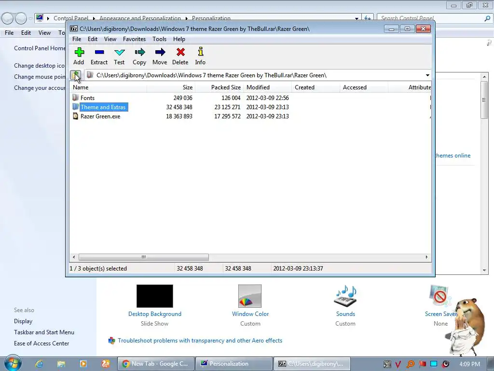This screenshot has width=494, height=371.
Task: Open the Window Color link
Action: 250,314
